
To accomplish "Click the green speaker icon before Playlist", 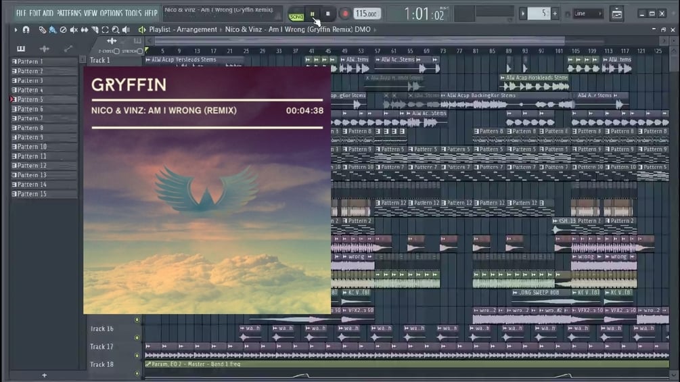I will coord(142,30).
